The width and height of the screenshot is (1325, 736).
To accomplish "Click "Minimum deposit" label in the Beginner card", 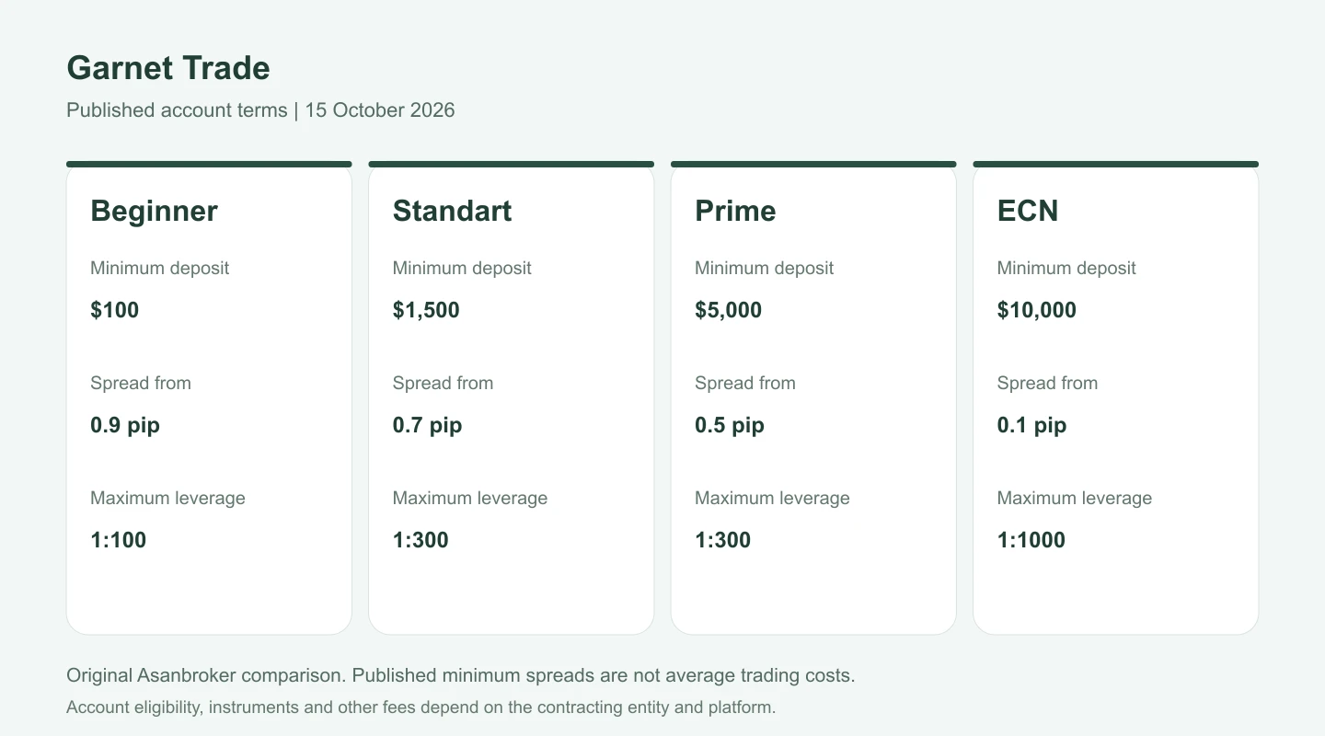I will point(160,269).
